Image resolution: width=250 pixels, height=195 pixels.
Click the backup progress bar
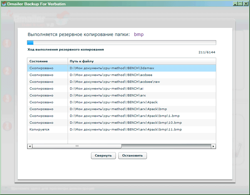[x=121, y=42]
